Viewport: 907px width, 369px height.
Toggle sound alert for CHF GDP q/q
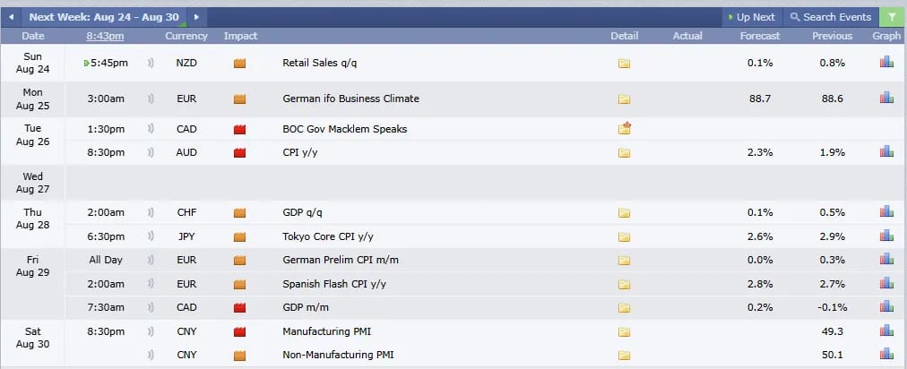coord(151,212)
